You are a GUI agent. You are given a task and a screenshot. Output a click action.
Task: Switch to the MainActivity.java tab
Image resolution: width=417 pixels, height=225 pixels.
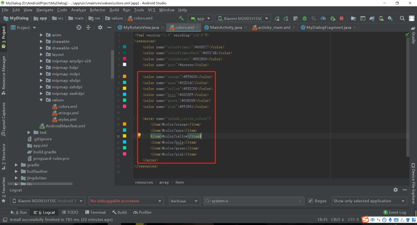(x=226, y=27)
